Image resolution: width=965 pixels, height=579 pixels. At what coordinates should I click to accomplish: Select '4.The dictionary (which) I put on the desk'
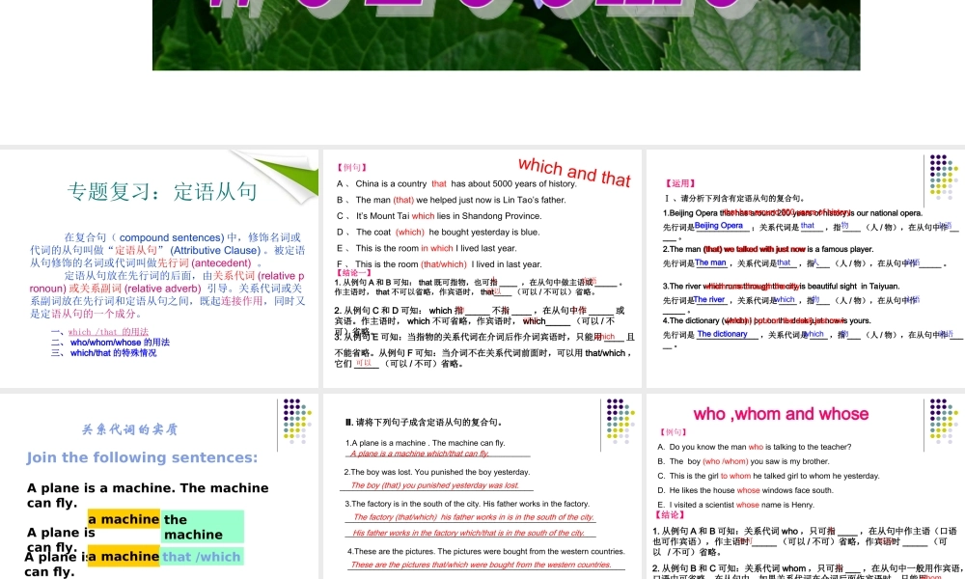767,320
